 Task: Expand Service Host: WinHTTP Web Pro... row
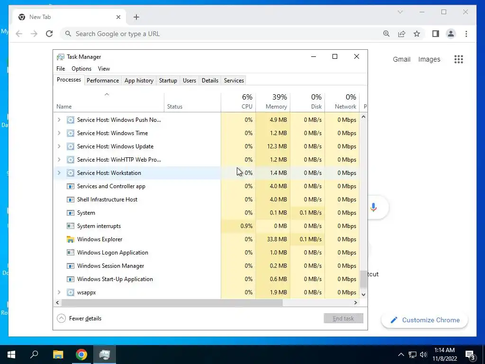[59, 160]
